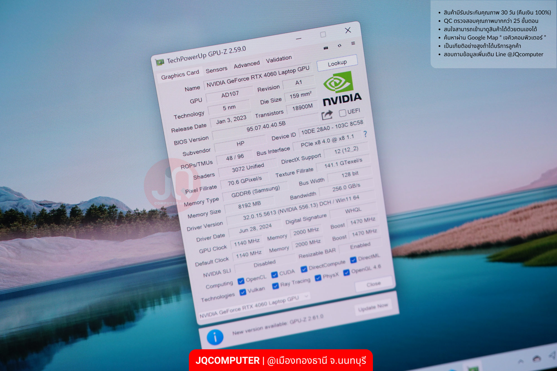Switch to the Graphics Card tab
The height and width of the screenshot is (371, 557).
coord(180,74)
